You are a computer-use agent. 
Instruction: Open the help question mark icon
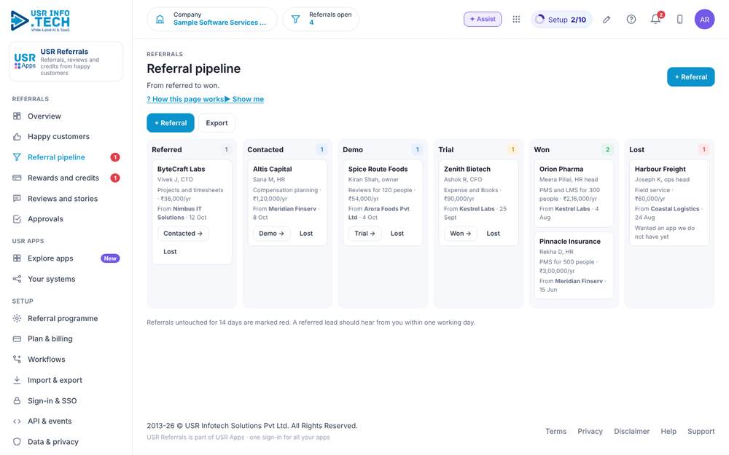click(631, 19)
